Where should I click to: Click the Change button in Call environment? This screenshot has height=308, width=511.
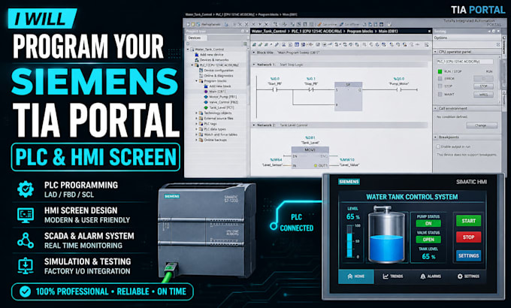coord(482,125)
